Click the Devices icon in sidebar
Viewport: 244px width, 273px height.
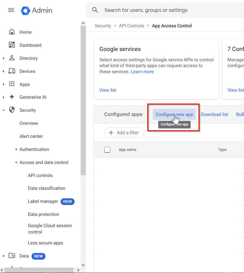coord(12,71)
